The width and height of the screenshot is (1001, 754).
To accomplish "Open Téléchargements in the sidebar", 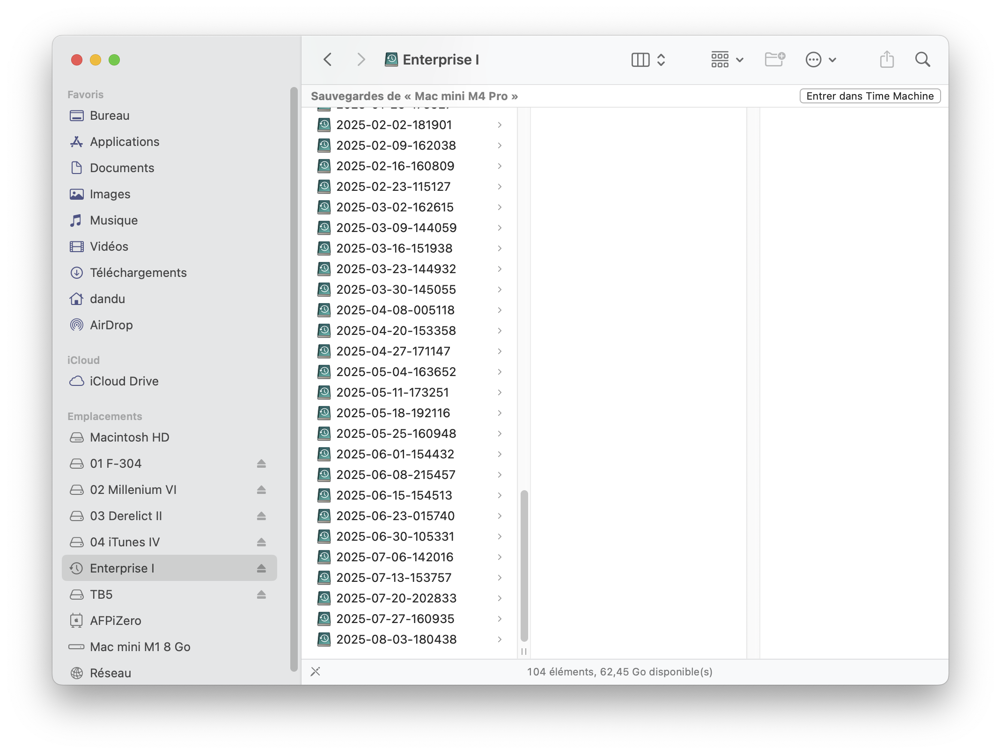I will pyautogui.click(x=169, y=273).
